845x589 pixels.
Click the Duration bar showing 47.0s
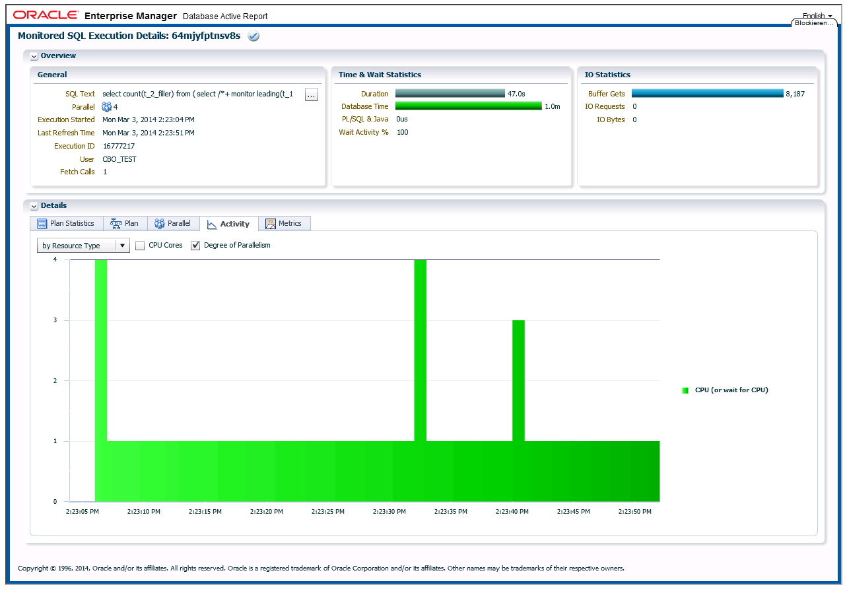450,94
